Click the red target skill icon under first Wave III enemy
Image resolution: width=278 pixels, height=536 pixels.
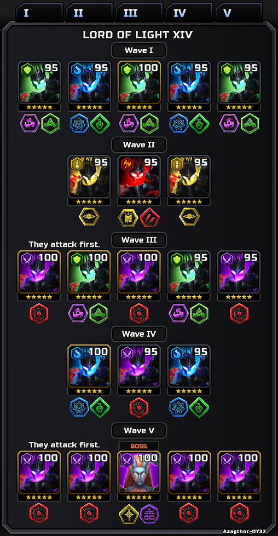pyautogui.click(x=39, y=314)
